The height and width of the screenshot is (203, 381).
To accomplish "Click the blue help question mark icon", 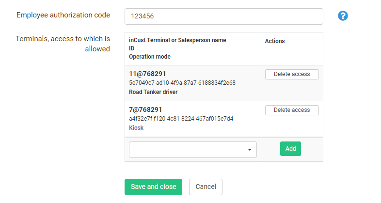I will click(343, 16).
